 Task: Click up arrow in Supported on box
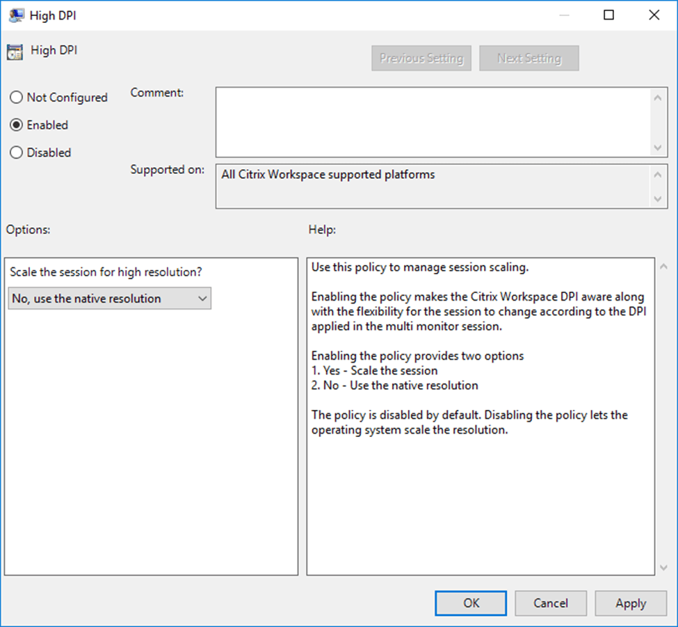[658, 175]
